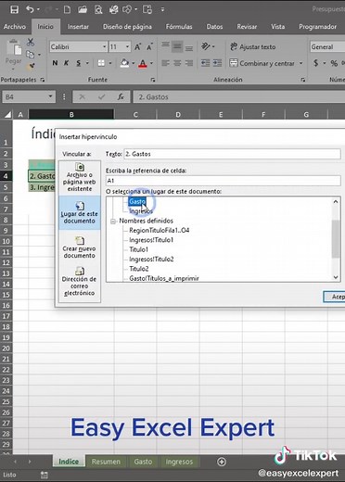Image resolution: width=345 pixels, height=482 pixels.
Task: Toggle italic with the K button
Action: (x=66, y=63)
